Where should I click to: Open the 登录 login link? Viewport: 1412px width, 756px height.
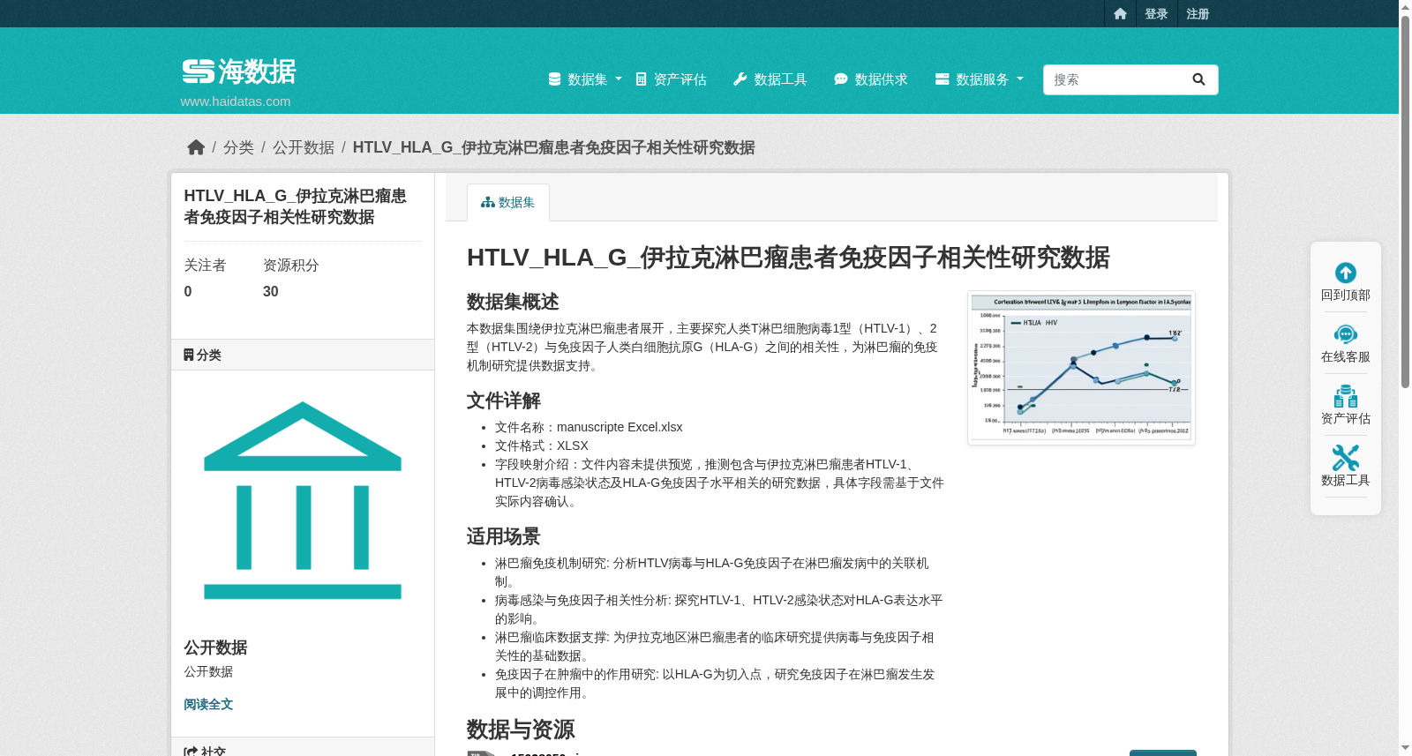click(x=1156, y=13)
